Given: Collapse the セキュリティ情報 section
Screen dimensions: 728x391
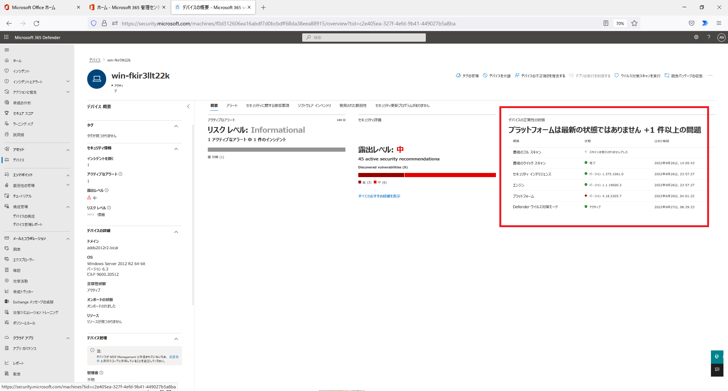Looking at the screenshot, I should pyautogui.click(x=176, y=149).
